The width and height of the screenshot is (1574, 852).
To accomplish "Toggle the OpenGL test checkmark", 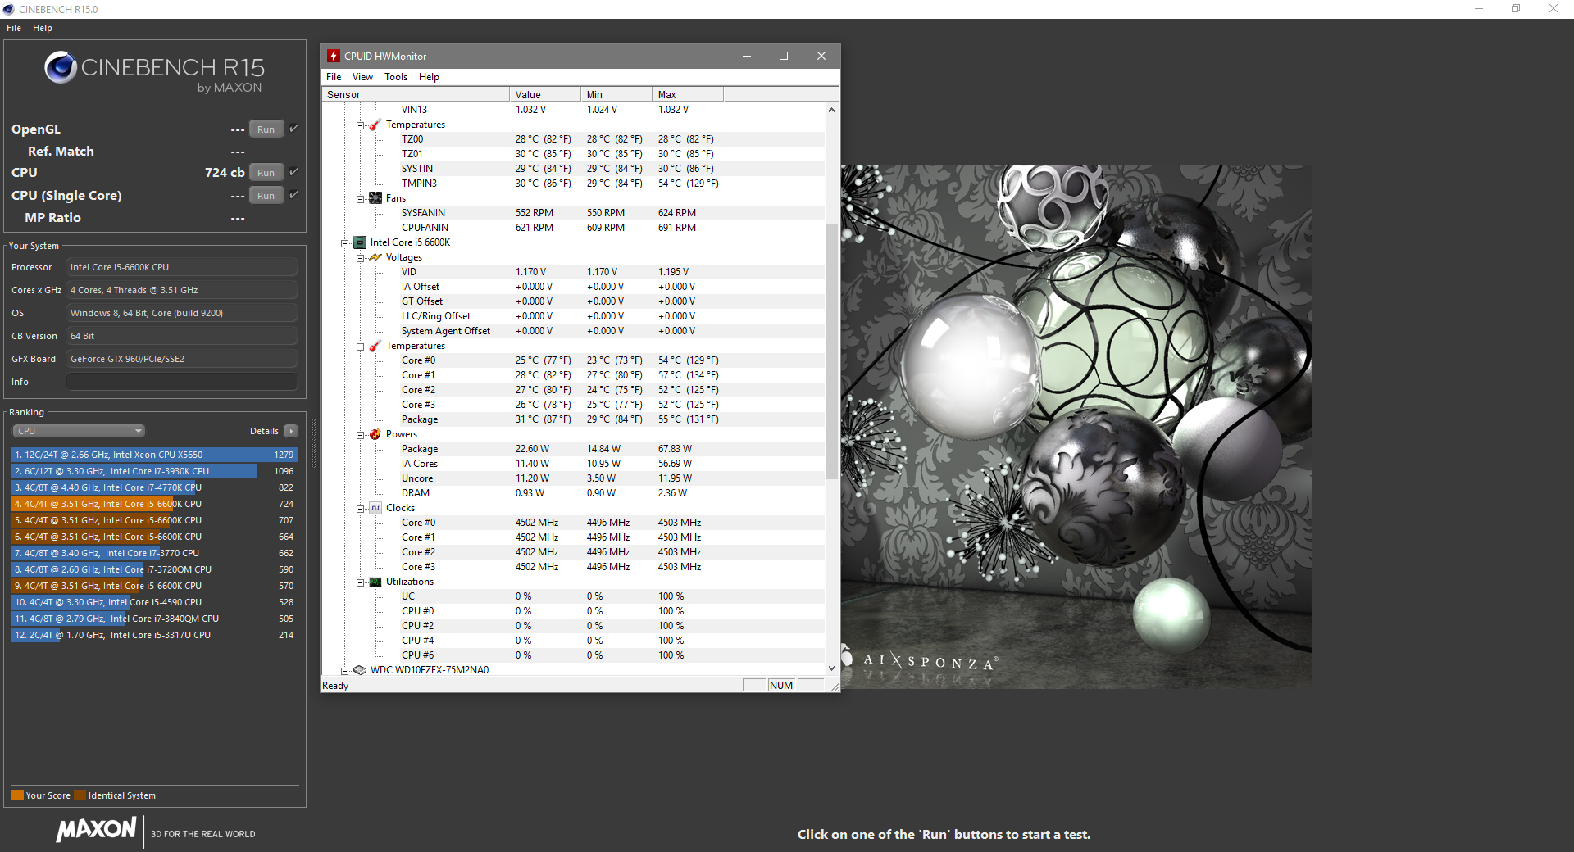I will [294, 129].
